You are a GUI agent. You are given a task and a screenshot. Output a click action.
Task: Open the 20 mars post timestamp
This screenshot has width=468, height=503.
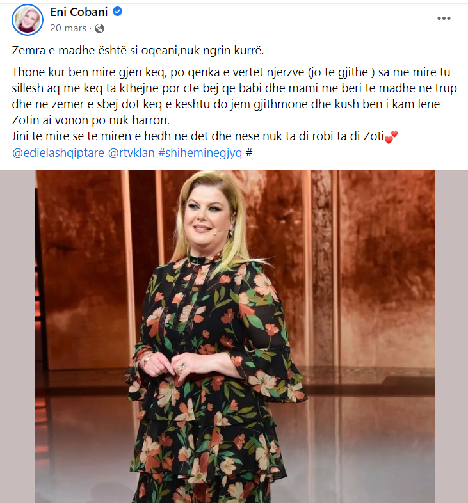click(x=69, y=28)
